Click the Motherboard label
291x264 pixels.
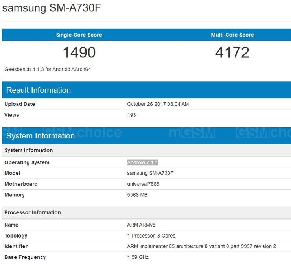(21, 184)
